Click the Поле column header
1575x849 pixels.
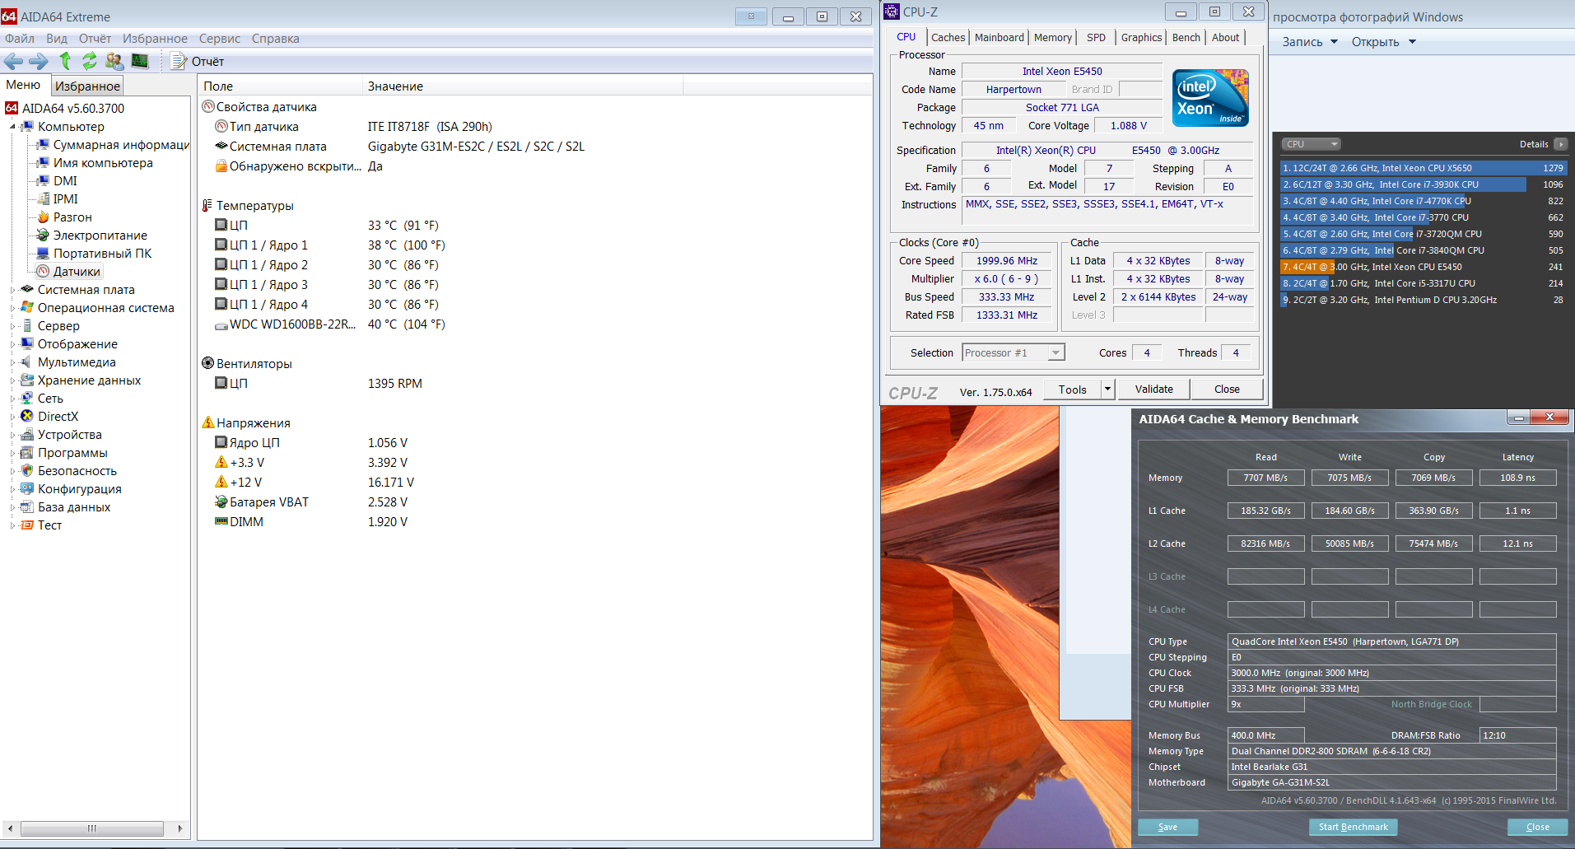pyautogui.click(x=280, y=86)
